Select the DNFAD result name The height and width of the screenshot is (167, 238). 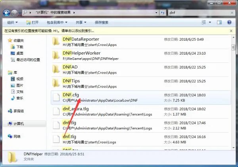(70, 67)
